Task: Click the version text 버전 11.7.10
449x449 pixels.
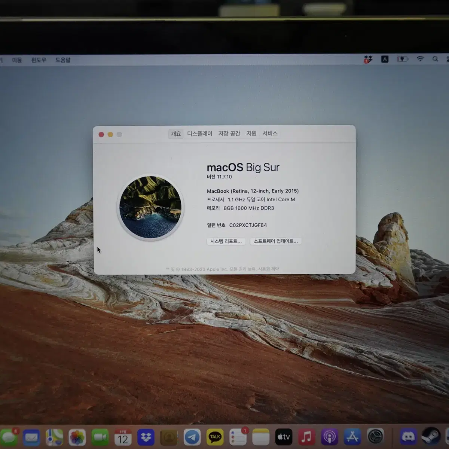Action: 219,177
